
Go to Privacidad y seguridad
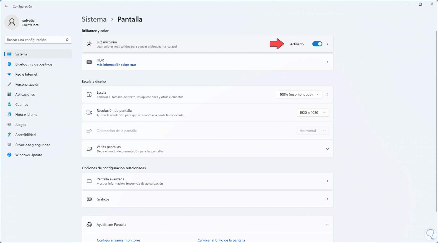click(33, 145)
